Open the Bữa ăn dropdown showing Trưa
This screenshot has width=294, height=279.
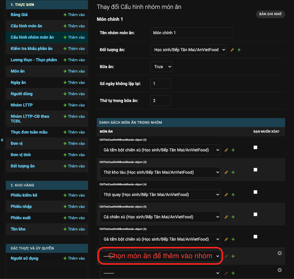(161, 67)
